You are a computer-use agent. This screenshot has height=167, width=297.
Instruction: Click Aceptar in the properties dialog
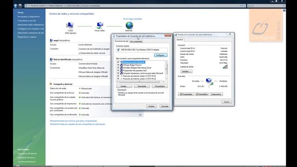click(x=151, y=106)
